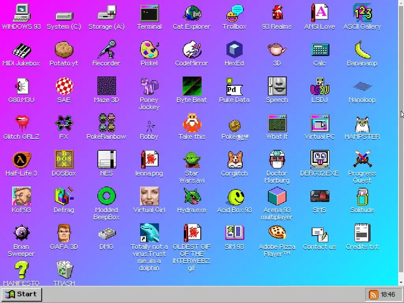Open the DOSBox icon
The image size is (404, 303).
point(64,159)
